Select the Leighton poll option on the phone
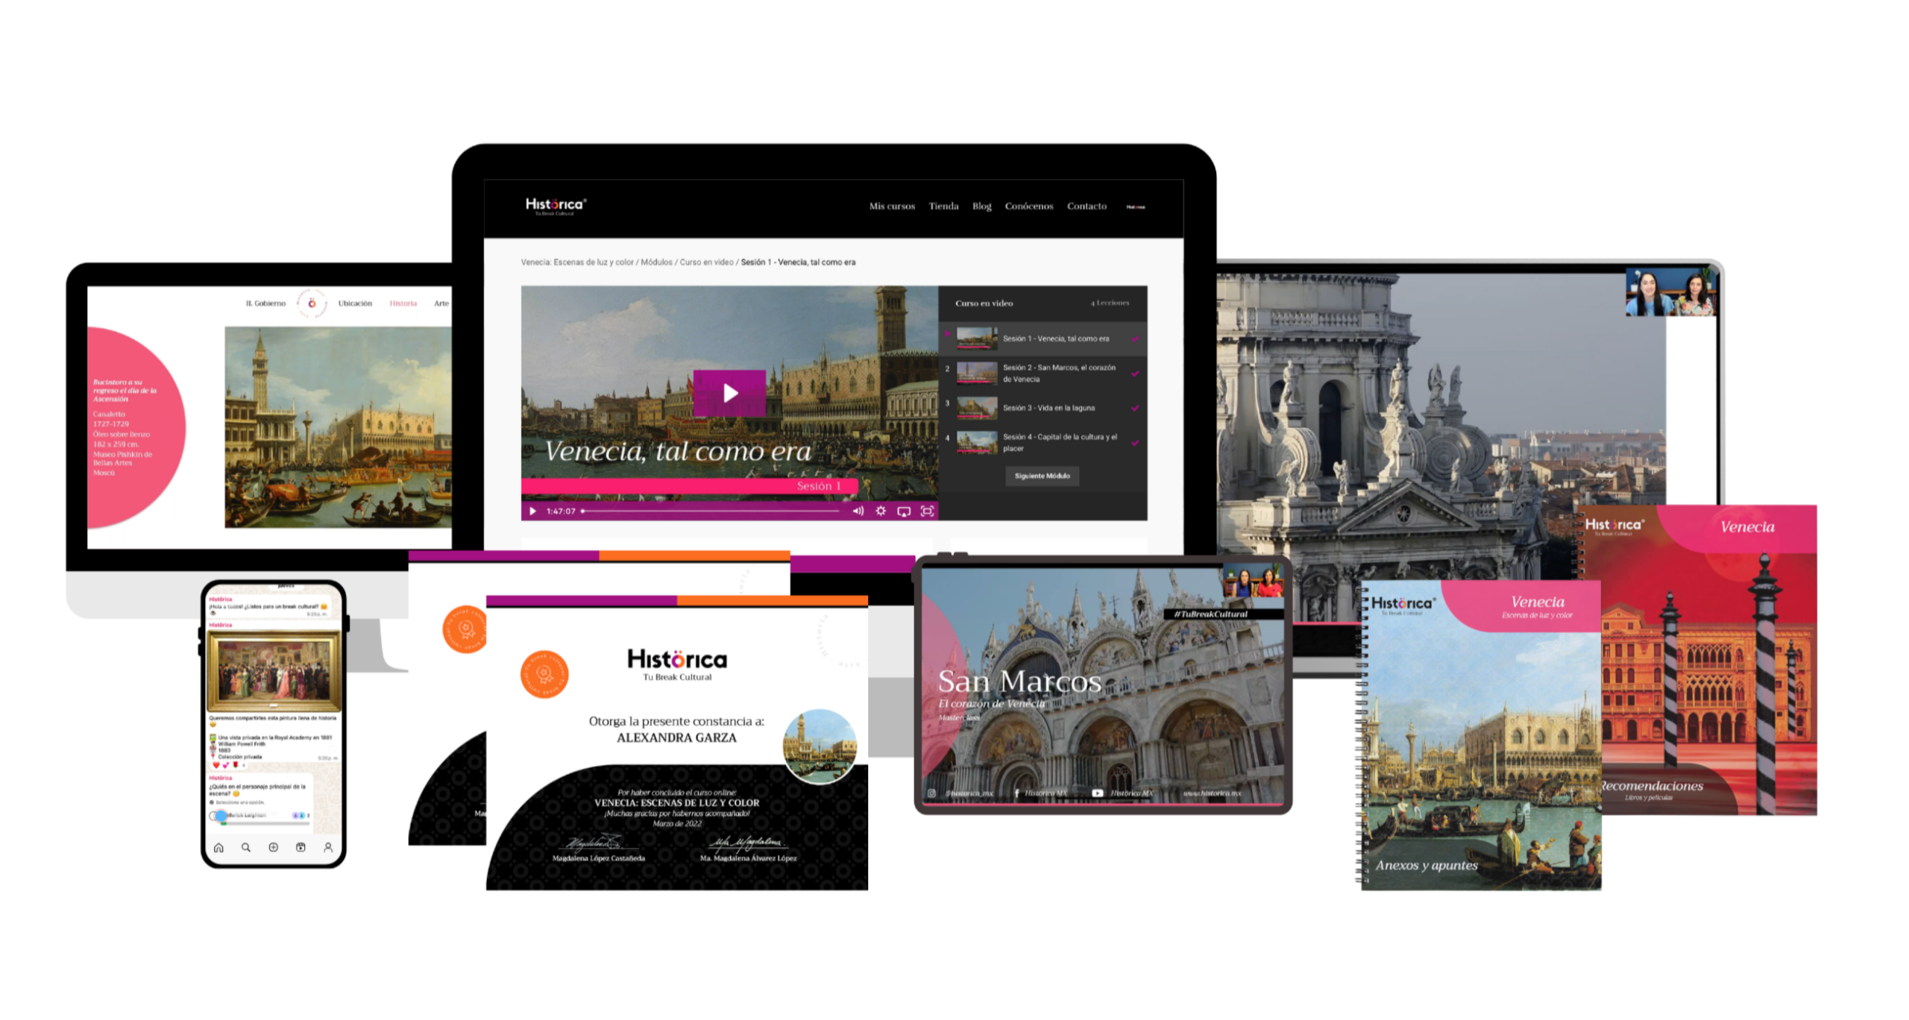Viewport: 1909px width, 1020px height. tap(260, 816)
